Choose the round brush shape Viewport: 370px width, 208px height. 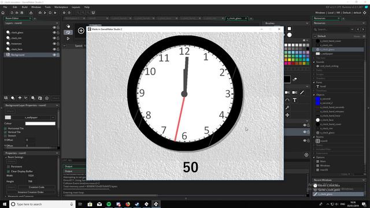point(289,35)
